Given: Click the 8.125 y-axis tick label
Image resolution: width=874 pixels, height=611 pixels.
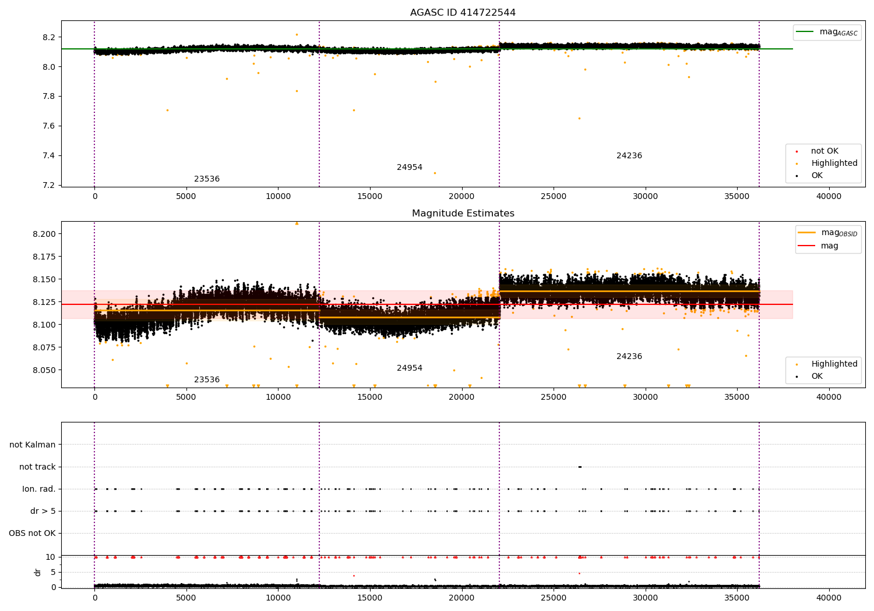Looking at the screenshot, I should (x=44, y=302).
